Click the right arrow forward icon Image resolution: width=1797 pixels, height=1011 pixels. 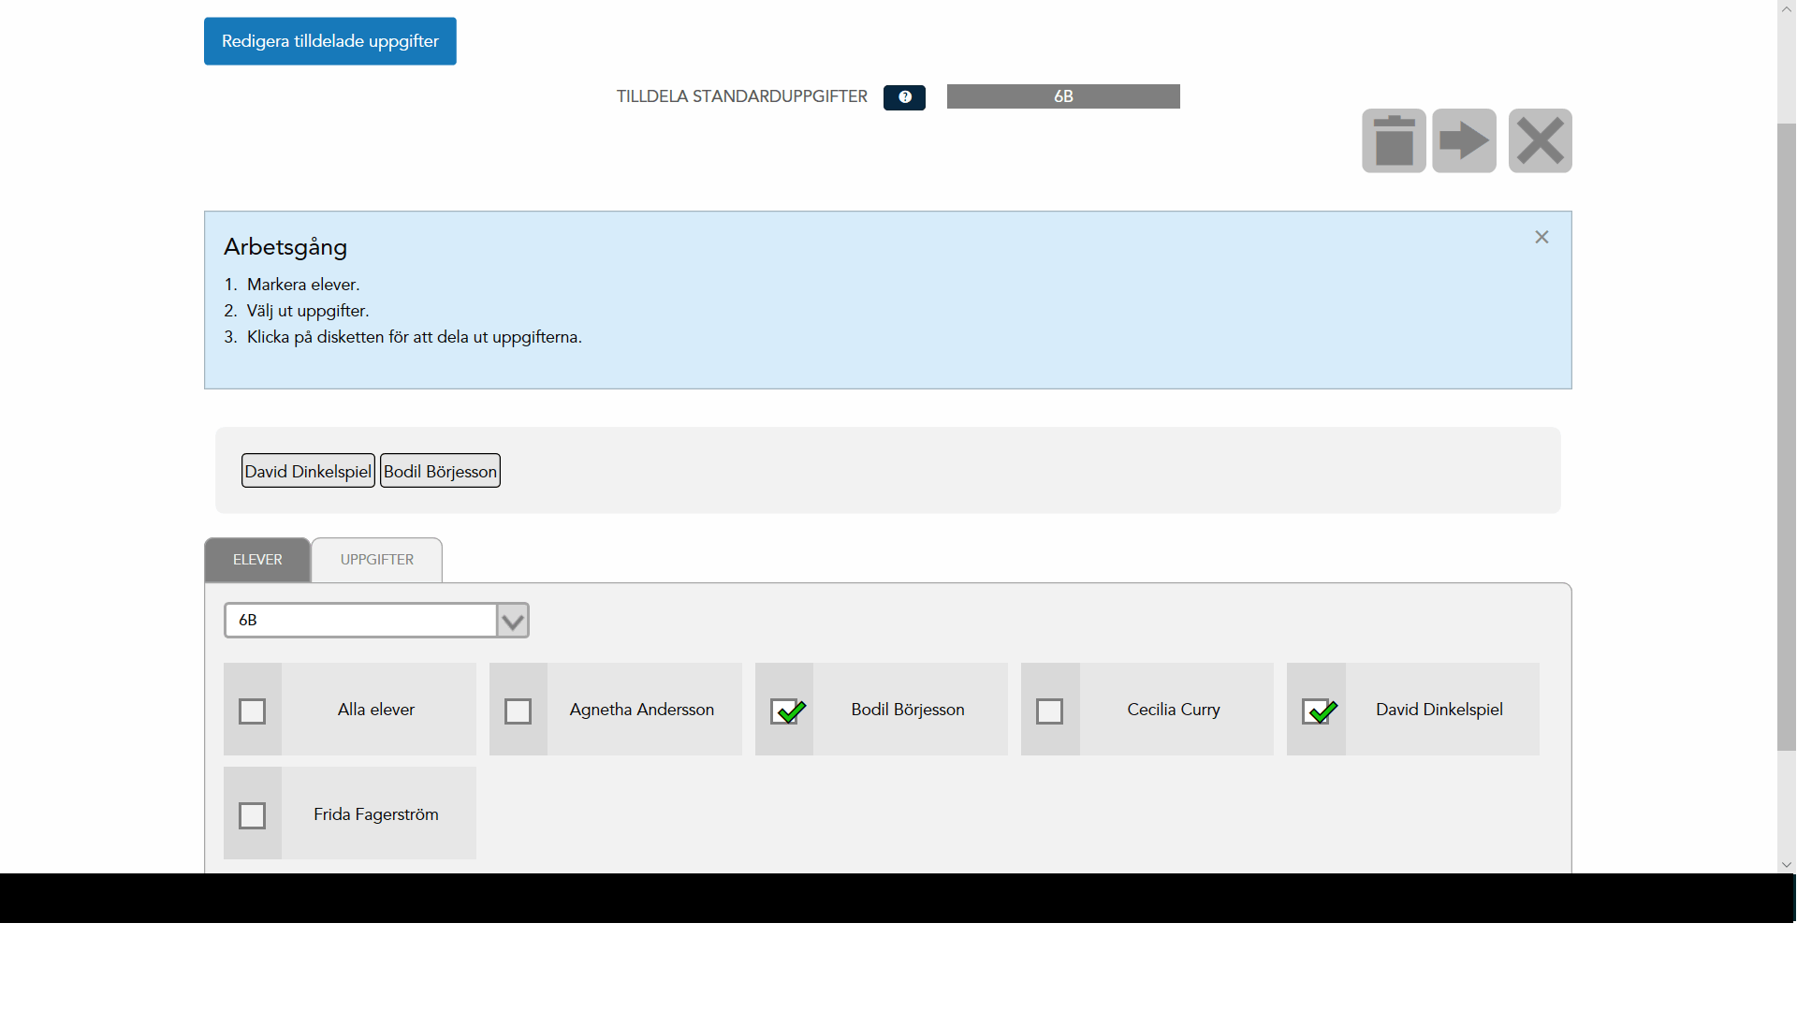(x=1464, y=141)
